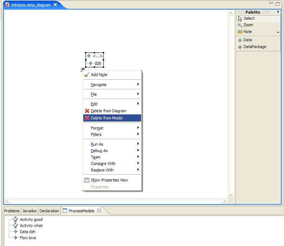The image size is (284, 246).
Task: Choose the DataPackage element in Palette
Action: pyautogui.click(x=254, y=47)
